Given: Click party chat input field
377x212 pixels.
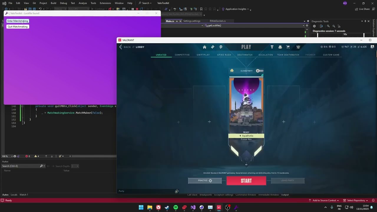Looking at the screenshot, I should point(146,191).
